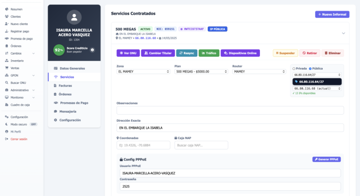The width and height of the screenshot is (360, 196).
Task: Open the Plan 500 MEGAS dropdown
Action: (x=201, y=72)
